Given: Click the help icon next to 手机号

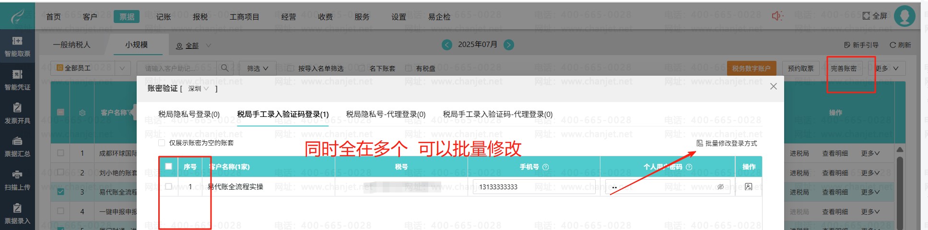Looking at the screenshot, I should (545, 167).
